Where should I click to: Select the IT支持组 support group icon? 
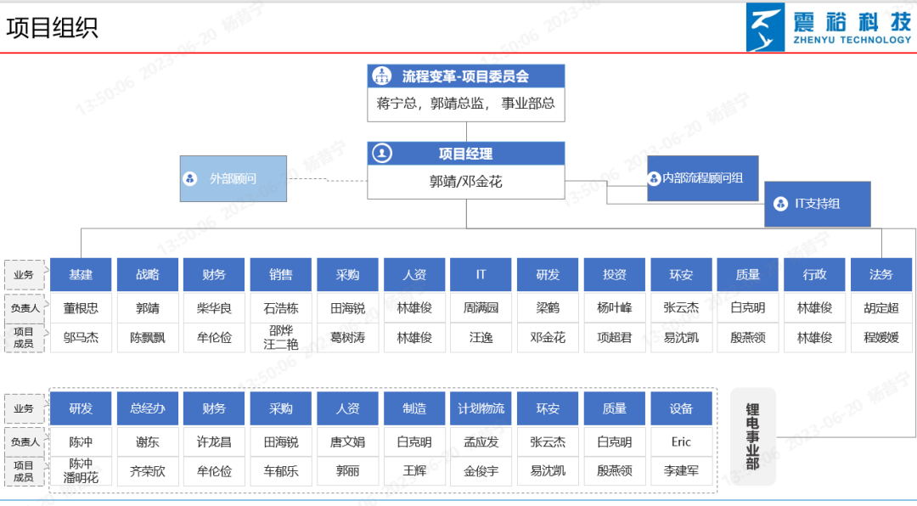tap(779, 204)
